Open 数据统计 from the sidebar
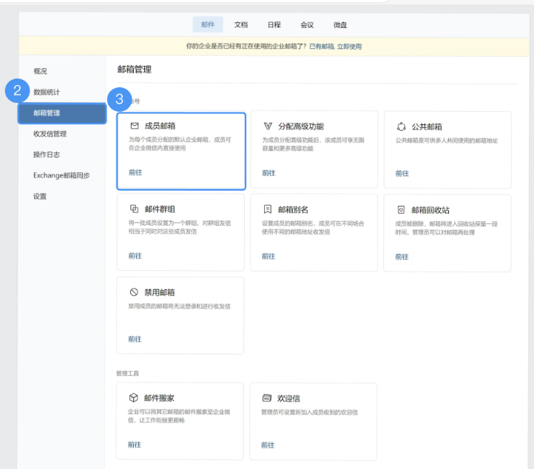The height and width of the screenshot is (469, 534). [x=47, y=92]
